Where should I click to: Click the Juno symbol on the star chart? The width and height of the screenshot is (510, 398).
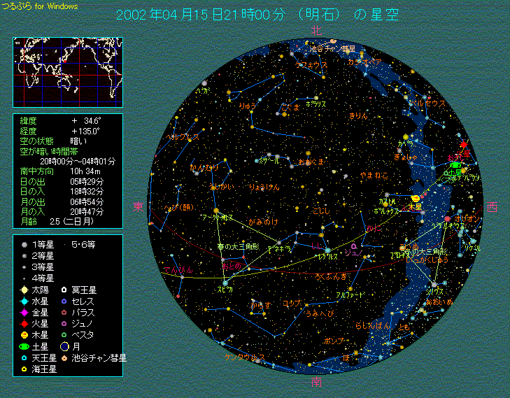pos(353,246)
